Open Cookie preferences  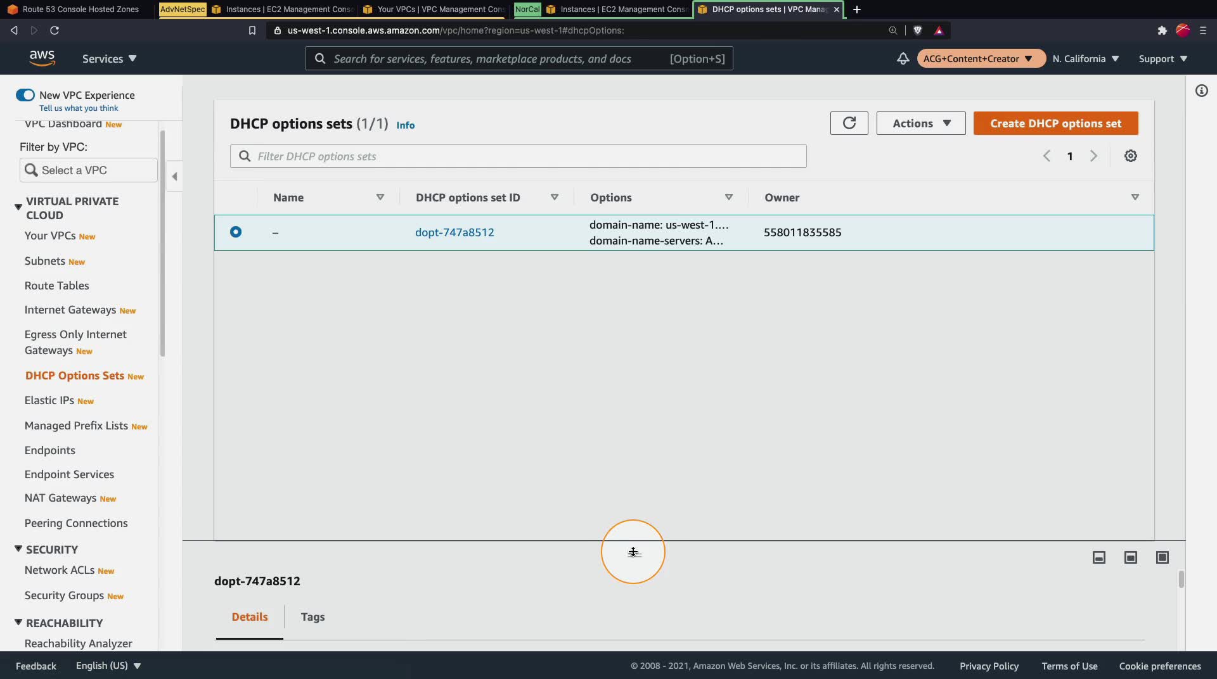pyautogui.click(x=1160, y=666)
